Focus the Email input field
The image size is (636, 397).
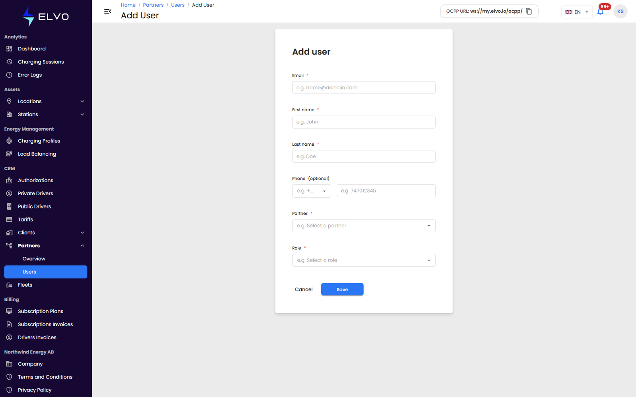tap(364, 88)
